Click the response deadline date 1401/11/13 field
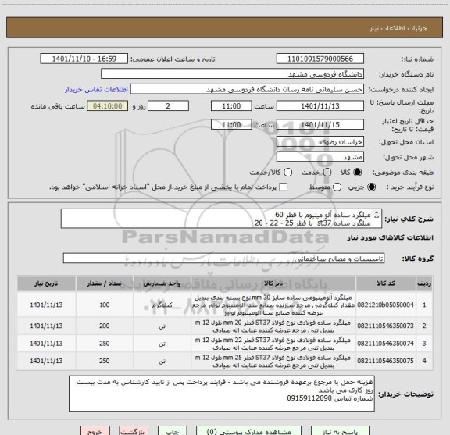 (x=320, y=106)
